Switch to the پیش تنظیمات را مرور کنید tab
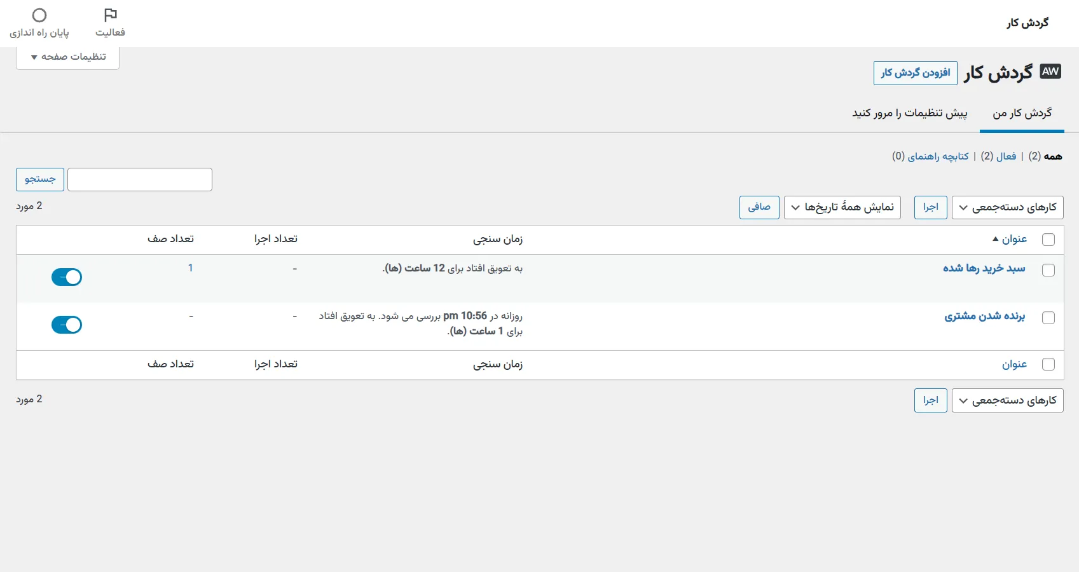This screenshot has width=1079, height=572. click(910, 113)
